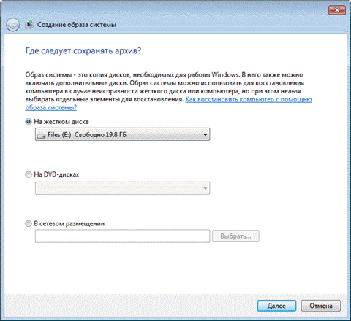Enable the "В сетевом размещении" radio option
The width and height of the screenshot is (351, 321).
[x=29, y=223]
